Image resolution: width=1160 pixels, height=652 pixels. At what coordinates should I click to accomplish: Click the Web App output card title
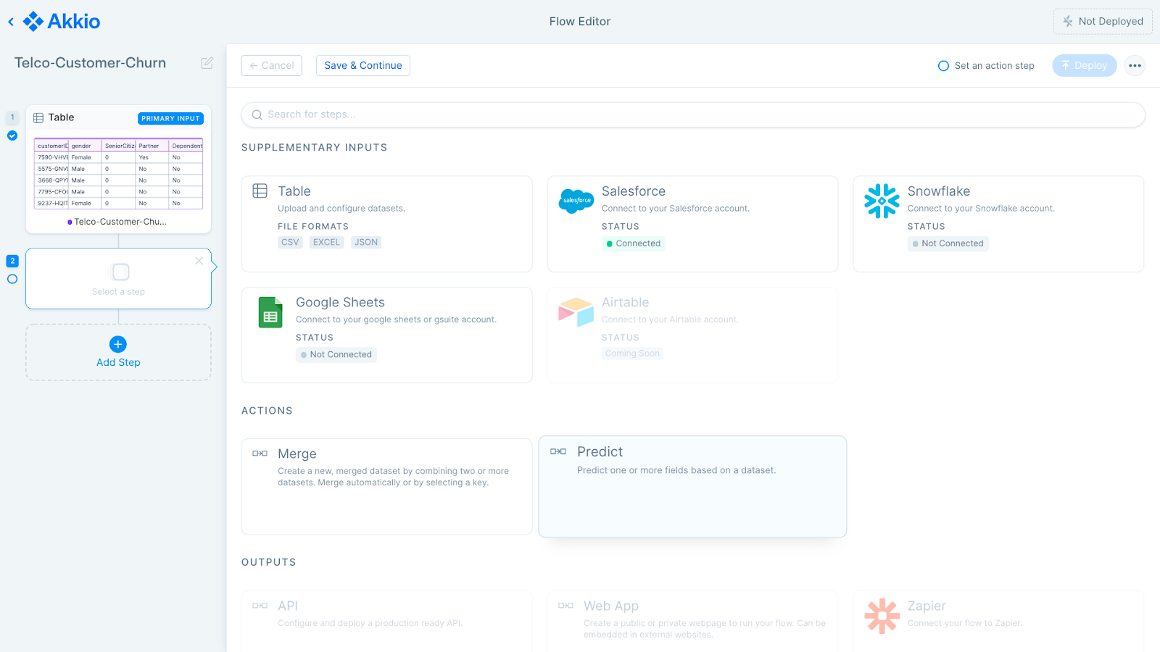611,606
